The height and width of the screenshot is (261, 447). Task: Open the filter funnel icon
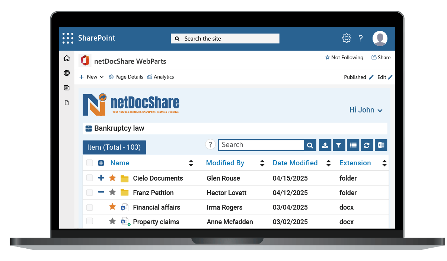click(x=338, y=145)
